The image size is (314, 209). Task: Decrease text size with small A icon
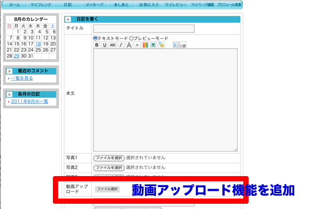137,45
